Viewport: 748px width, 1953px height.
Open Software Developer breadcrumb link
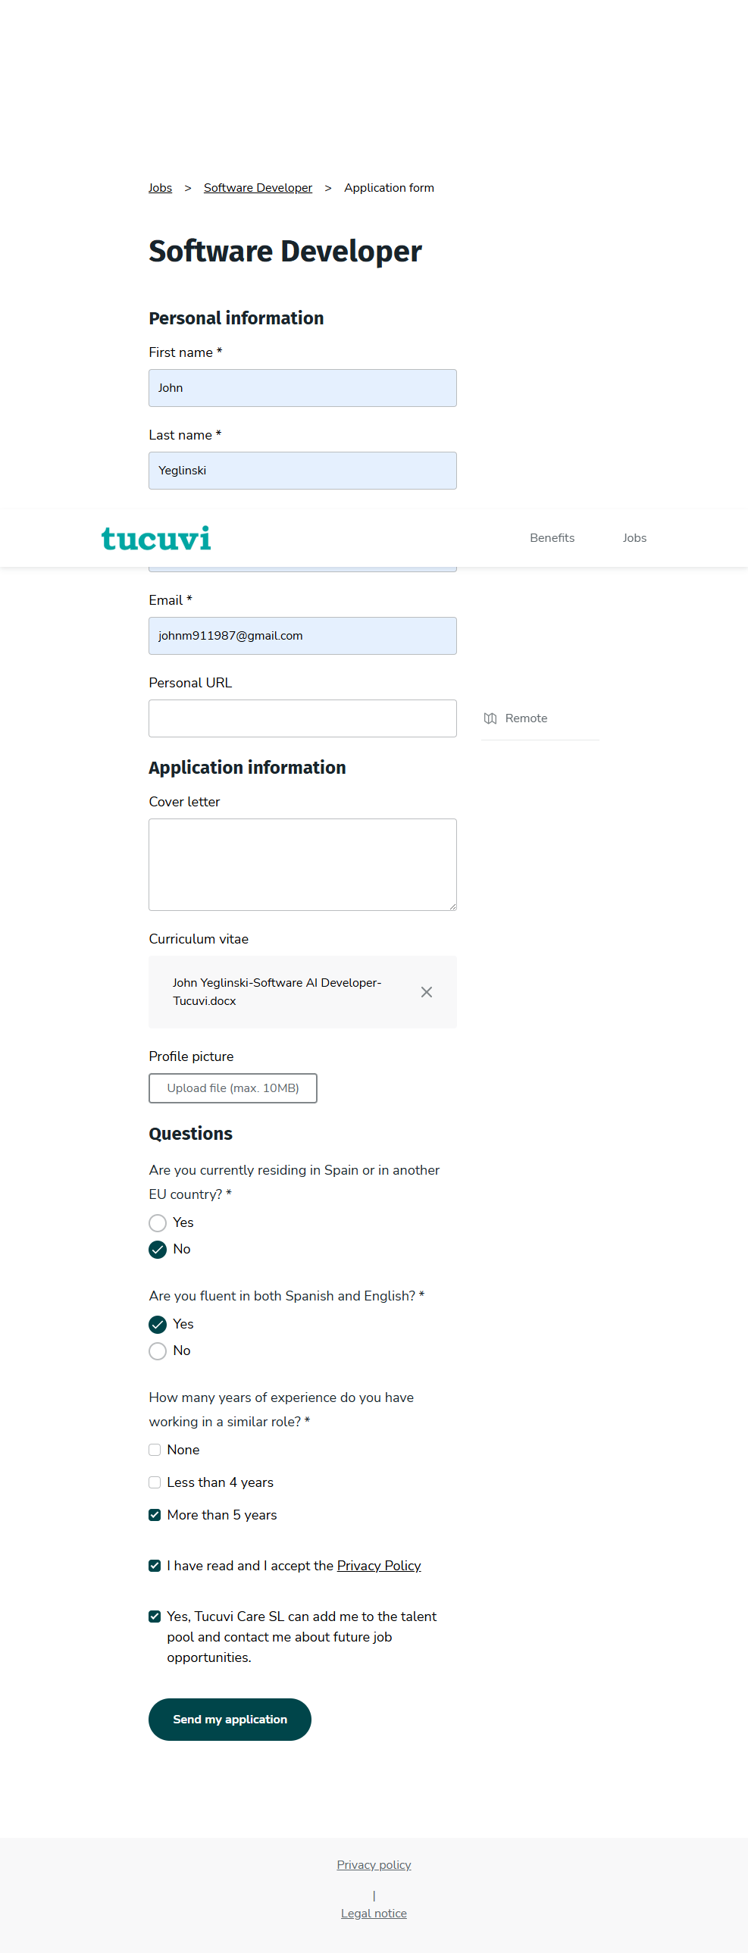258,188
